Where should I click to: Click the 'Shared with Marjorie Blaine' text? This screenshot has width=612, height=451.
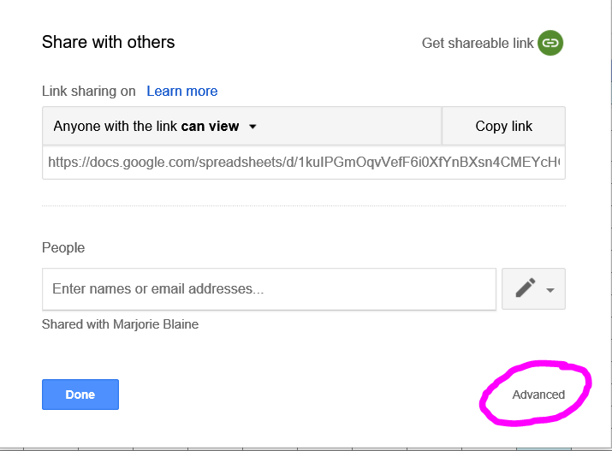pyautogui.click(x=120, y=324)
